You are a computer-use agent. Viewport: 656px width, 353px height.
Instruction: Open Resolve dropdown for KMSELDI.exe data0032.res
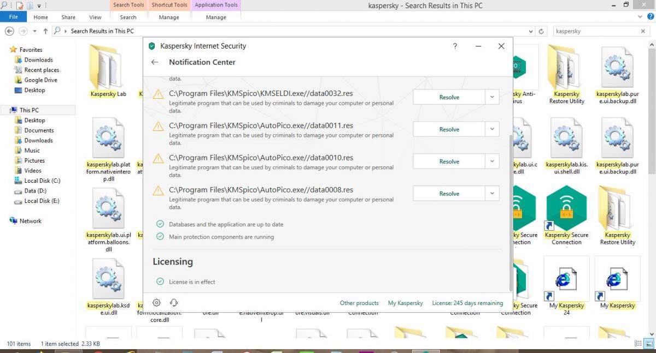[x=492, y=97]
